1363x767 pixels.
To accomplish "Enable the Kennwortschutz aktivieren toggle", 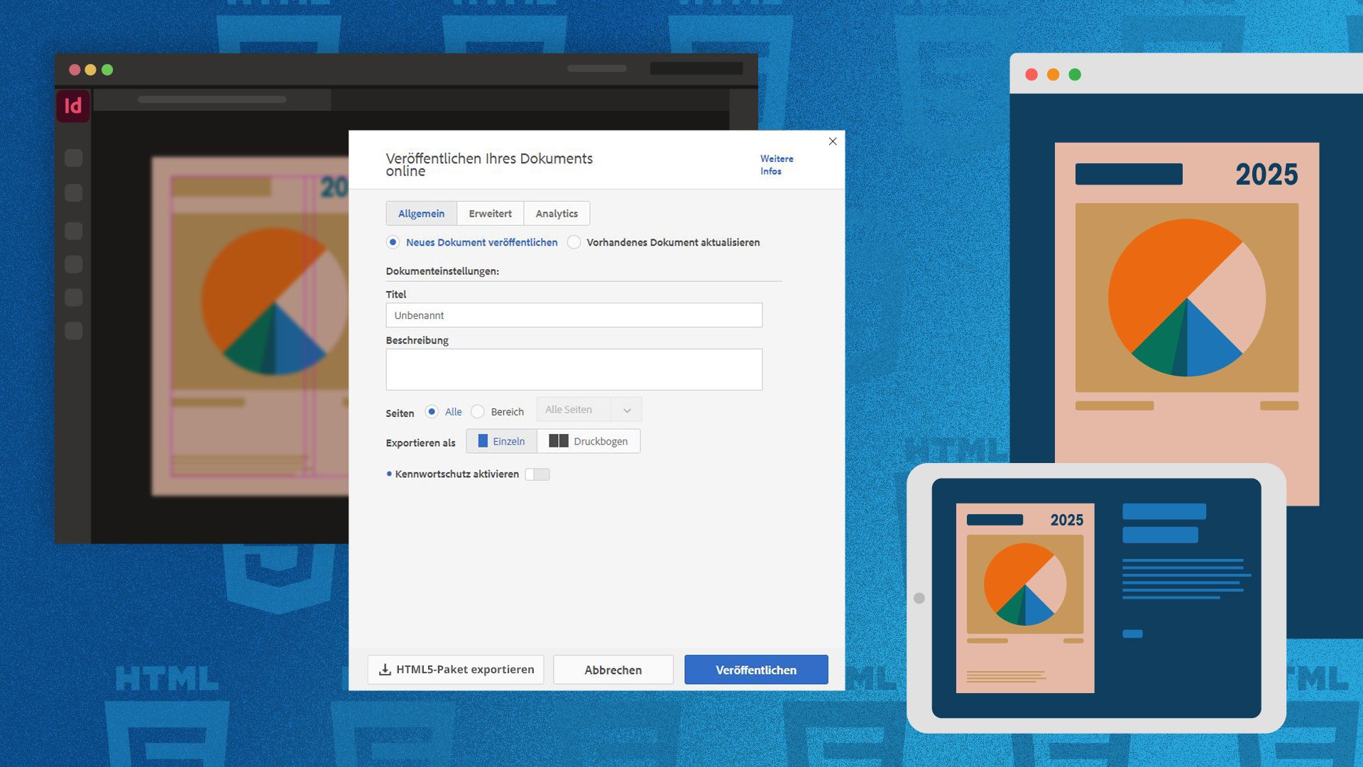I will pyautogui.click(x=537, y=474).
